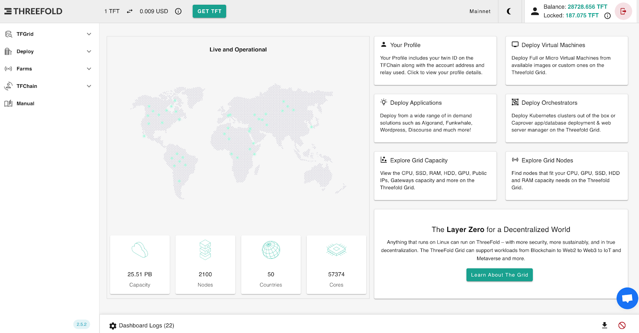Click the Deploy Applications lightbulb icon
The image size is (639, 333).
tap(384, 102)
